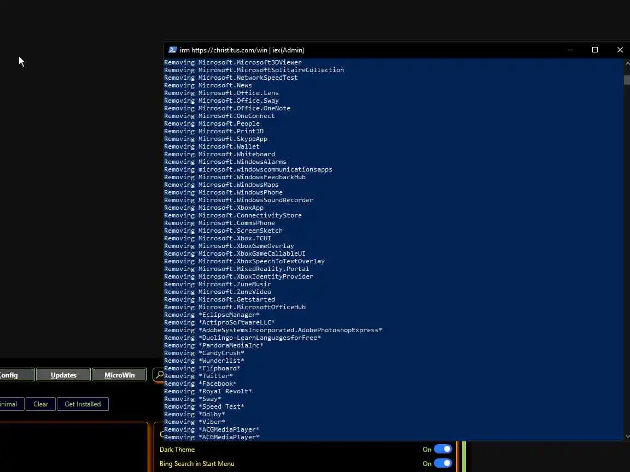630x472 pixels.
Task: Click the 'Removing *Speed Test*' line
Action: pos(204,406)
